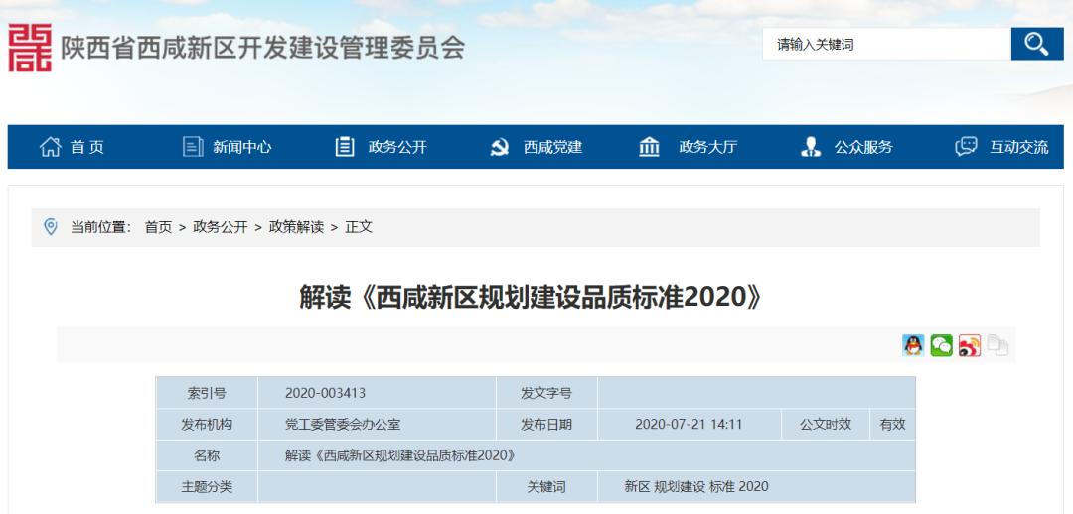Image resolution: width=1073 pixels, height=514 pixels.
Task: Click the magnifier search button
Action: pos(1036,45)
